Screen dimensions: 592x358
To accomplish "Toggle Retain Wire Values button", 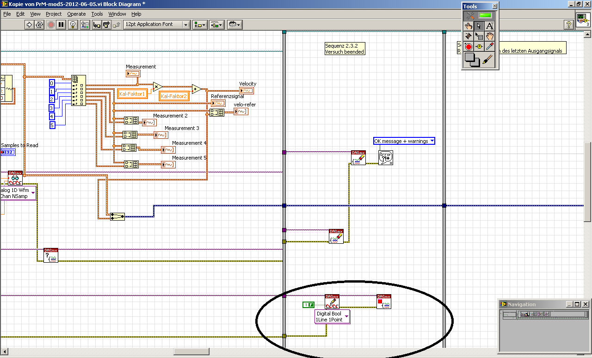I will 85,25.
